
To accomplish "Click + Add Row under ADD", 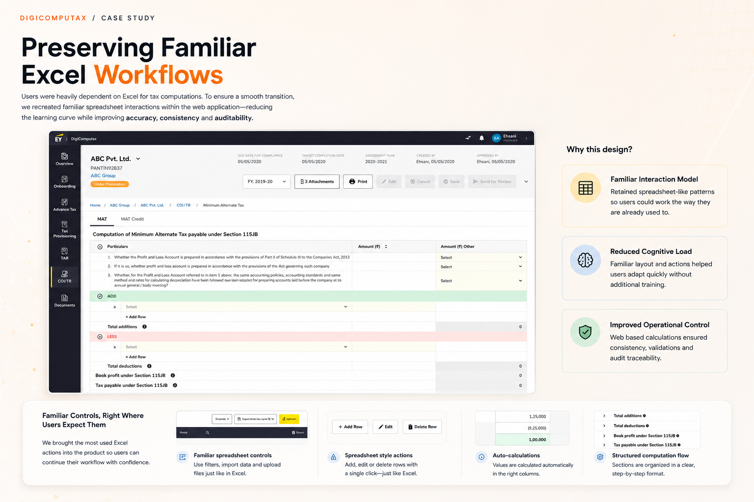I will 135,317.
